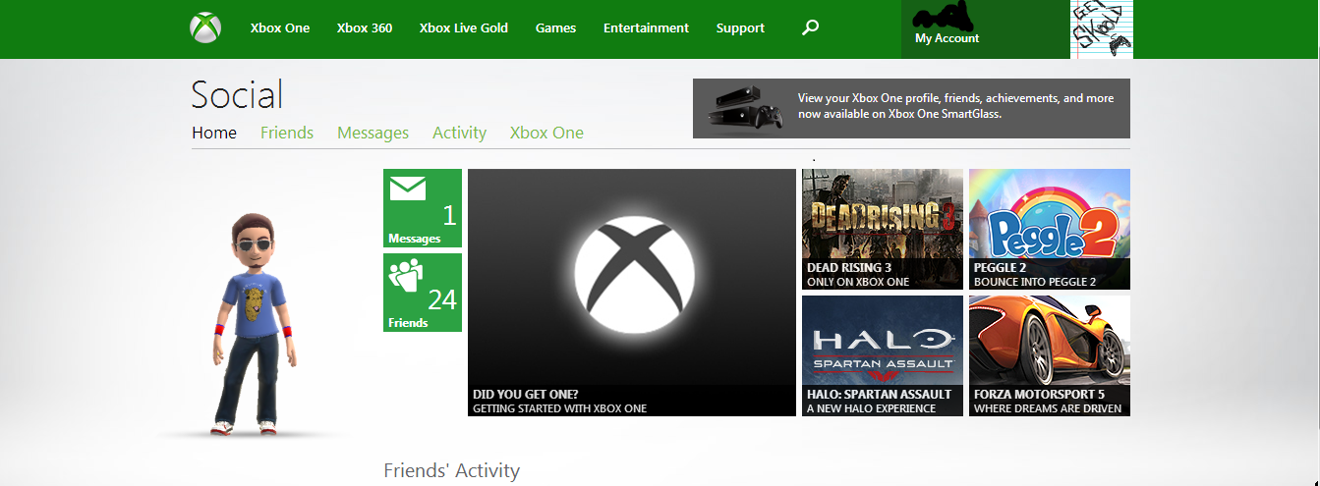The image size is (1320, 486).
Task: Click the 'Social' page heading
Action: click(237, 95)
